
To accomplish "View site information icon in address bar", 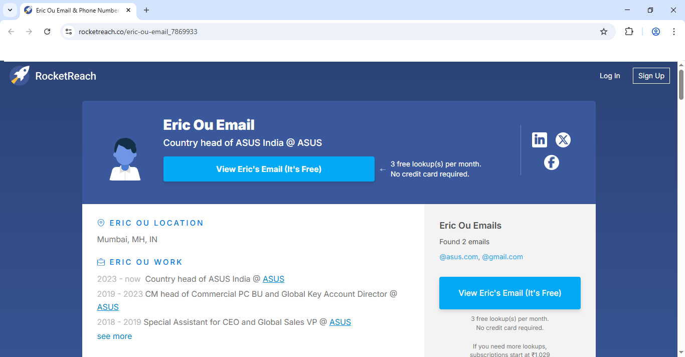I will tap(69, 32).
